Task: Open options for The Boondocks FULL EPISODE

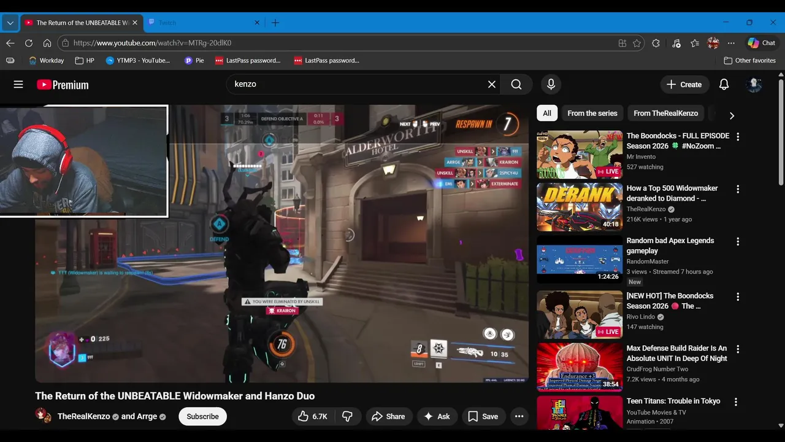Action: [x=738, y=136]
